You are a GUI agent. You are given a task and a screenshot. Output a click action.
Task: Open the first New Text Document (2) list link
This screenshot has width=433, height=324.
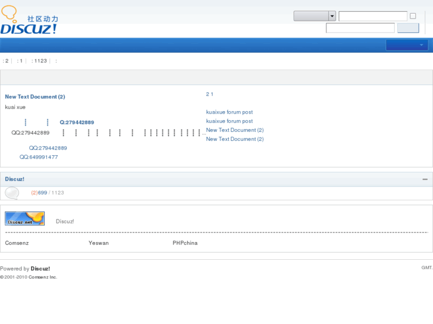[x=235, y=130]
